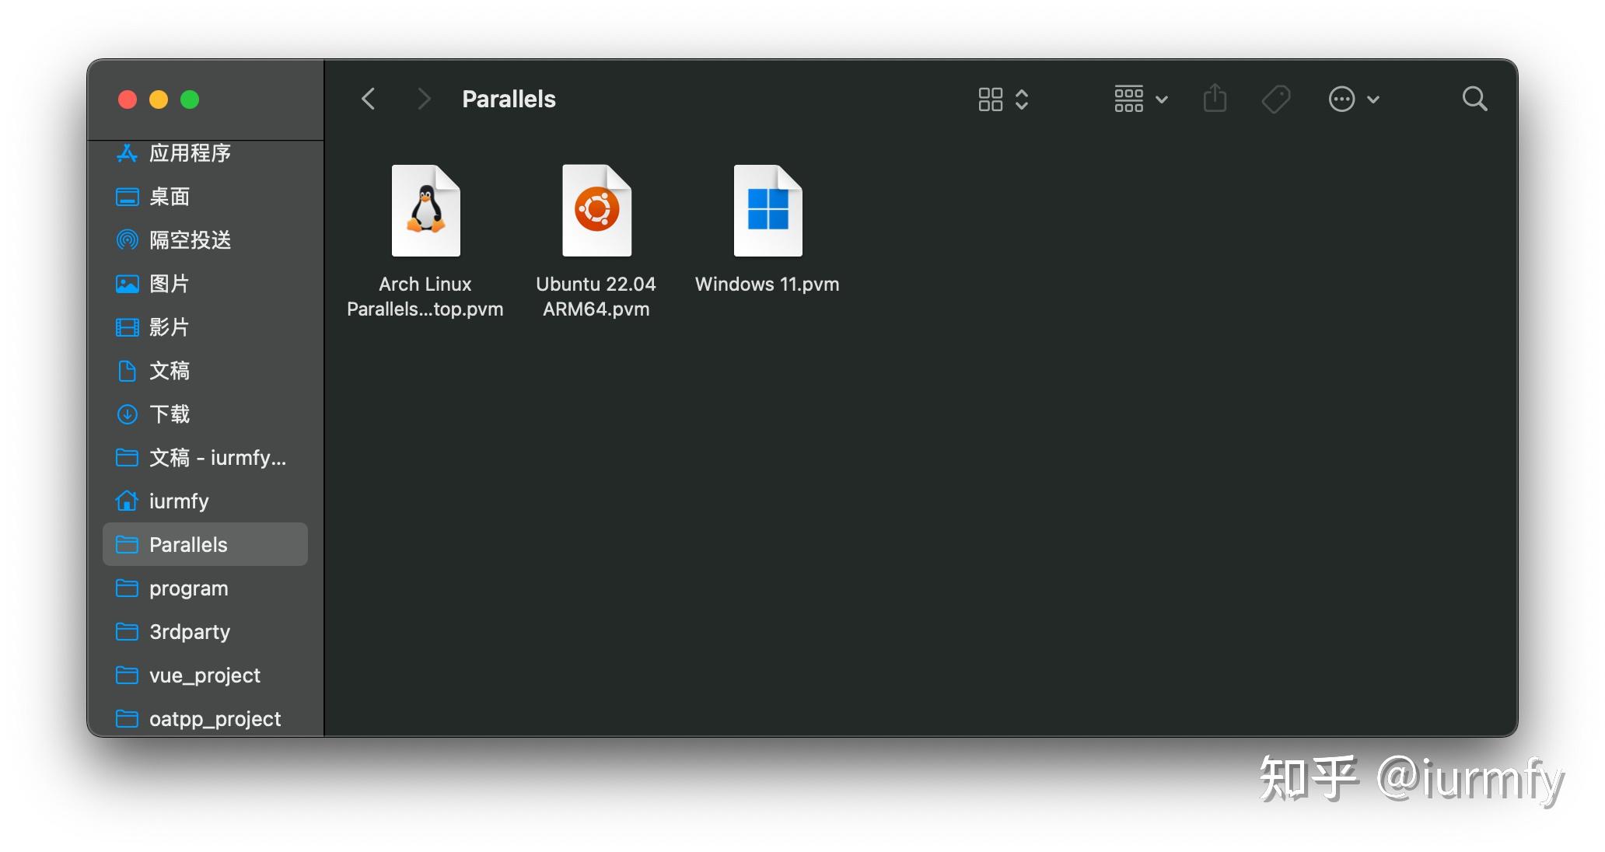1605x852 pixels.
Task: Open the program folder in the sidebar
Action: (187, 588)
